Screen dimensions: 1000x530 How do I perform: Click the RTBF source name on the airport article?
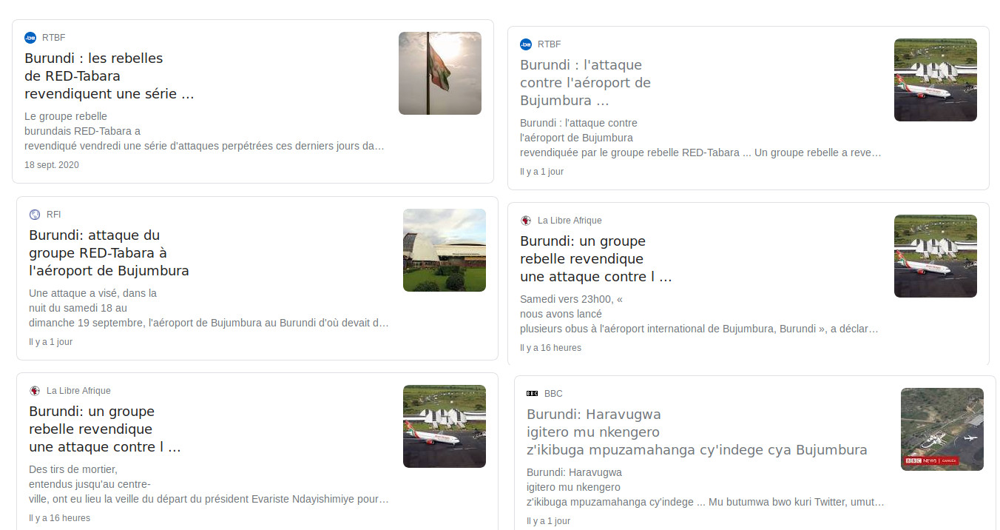[549, 44]
